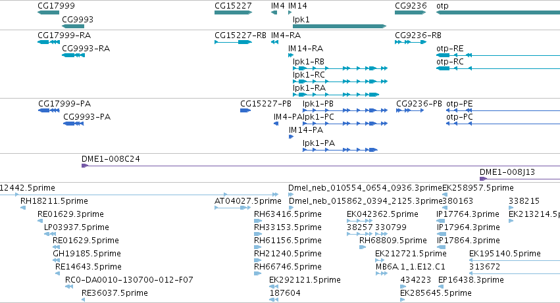Select the IP17764.3prime EST label
Image resolution: width=560 pixels, height=303 pixels.
[468, 214]
